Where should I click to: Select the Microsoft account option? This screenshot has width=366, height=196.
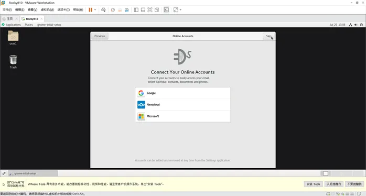coord(183,116)
